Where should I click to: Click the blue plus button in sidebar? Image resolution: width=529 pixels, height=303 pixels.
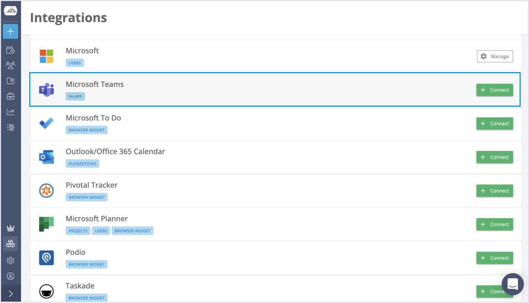pyautogui.click(x=10, y=31)
